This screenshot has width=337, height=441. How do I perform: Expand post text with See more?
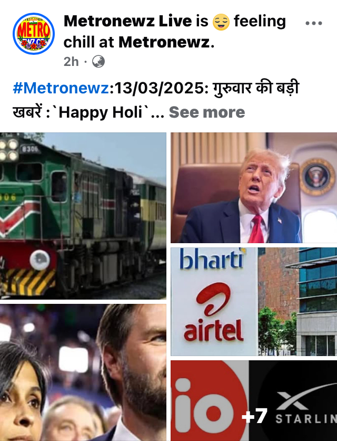point(207,112)
